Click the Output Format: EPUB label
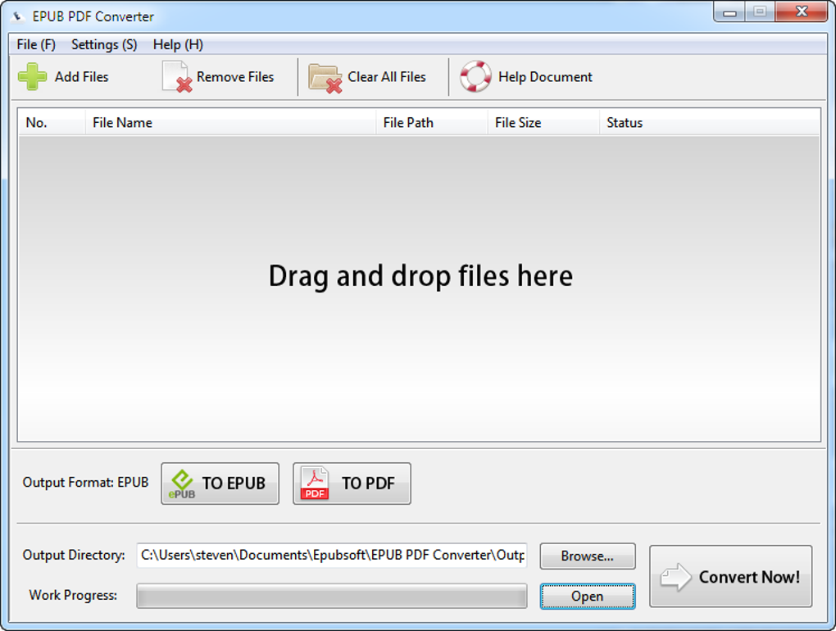Screen dimensions: 836x631 [x=85, y=483]
